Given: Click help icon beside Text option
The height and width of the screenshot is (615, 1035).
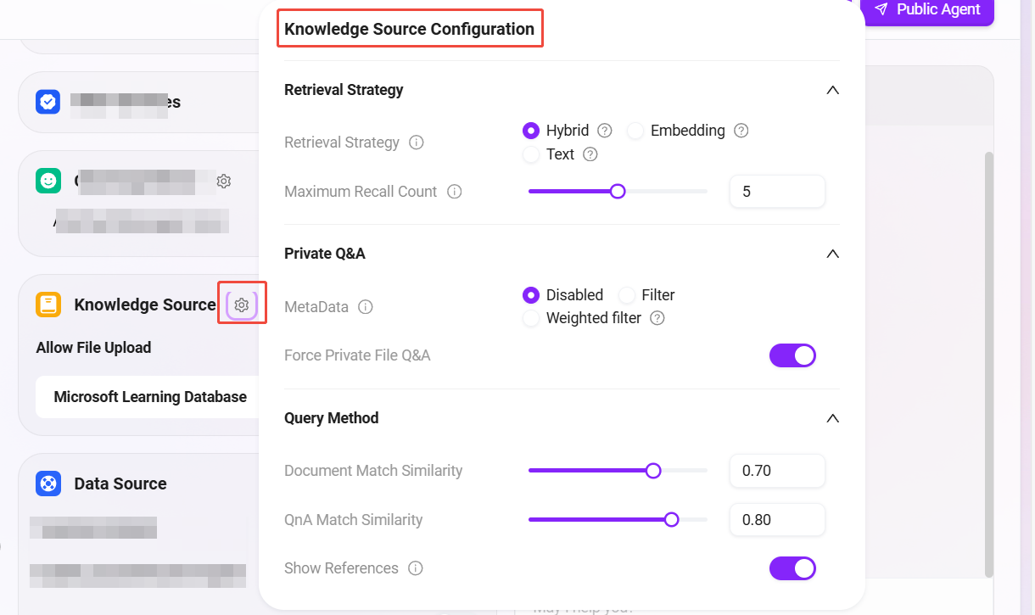Looking at the screenshot, I should 590,154.
